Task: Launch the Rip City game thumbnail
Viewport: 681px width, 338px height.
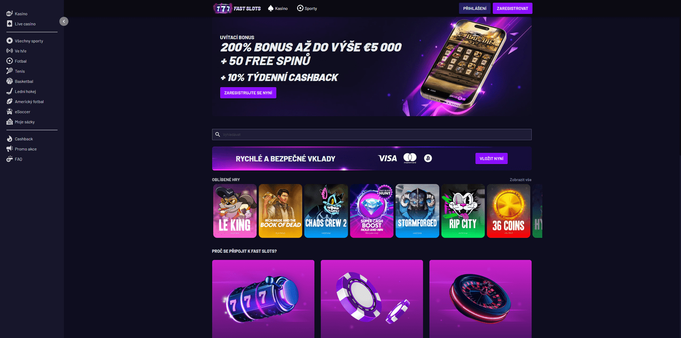Action: point(463,211)
